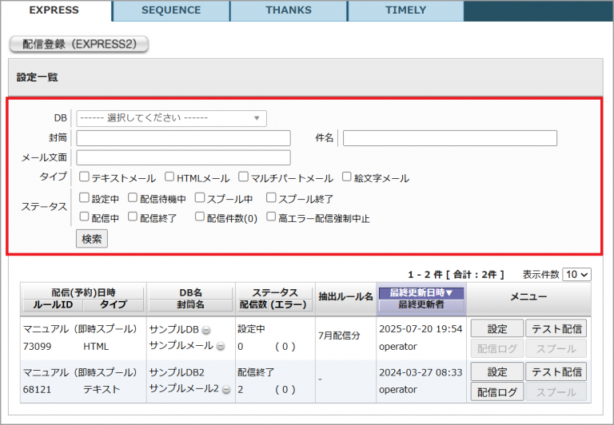Check the テキストメール checkbox

(84, 177)
